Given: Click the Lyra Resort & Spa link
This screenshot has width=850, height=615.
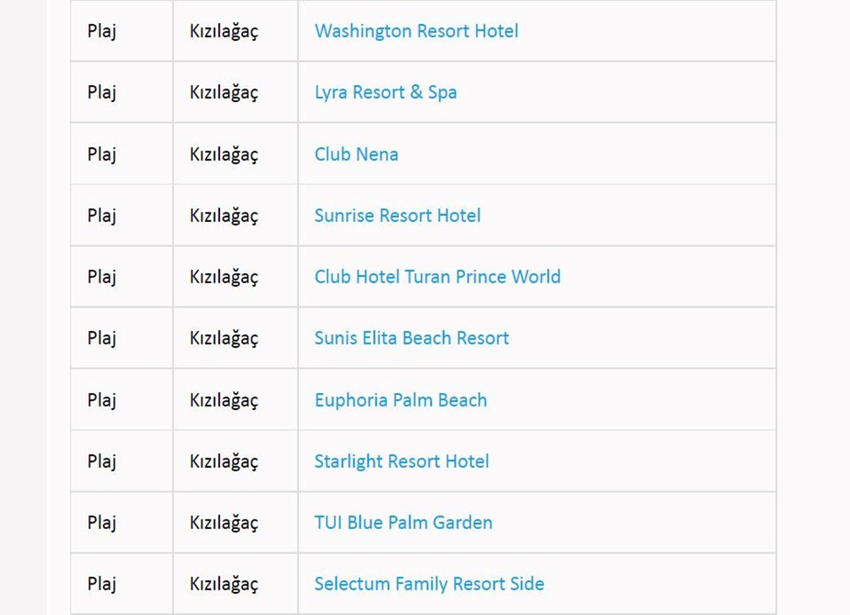Looking at the screenshot, I should pyautogui.click(x=385, y=93).
